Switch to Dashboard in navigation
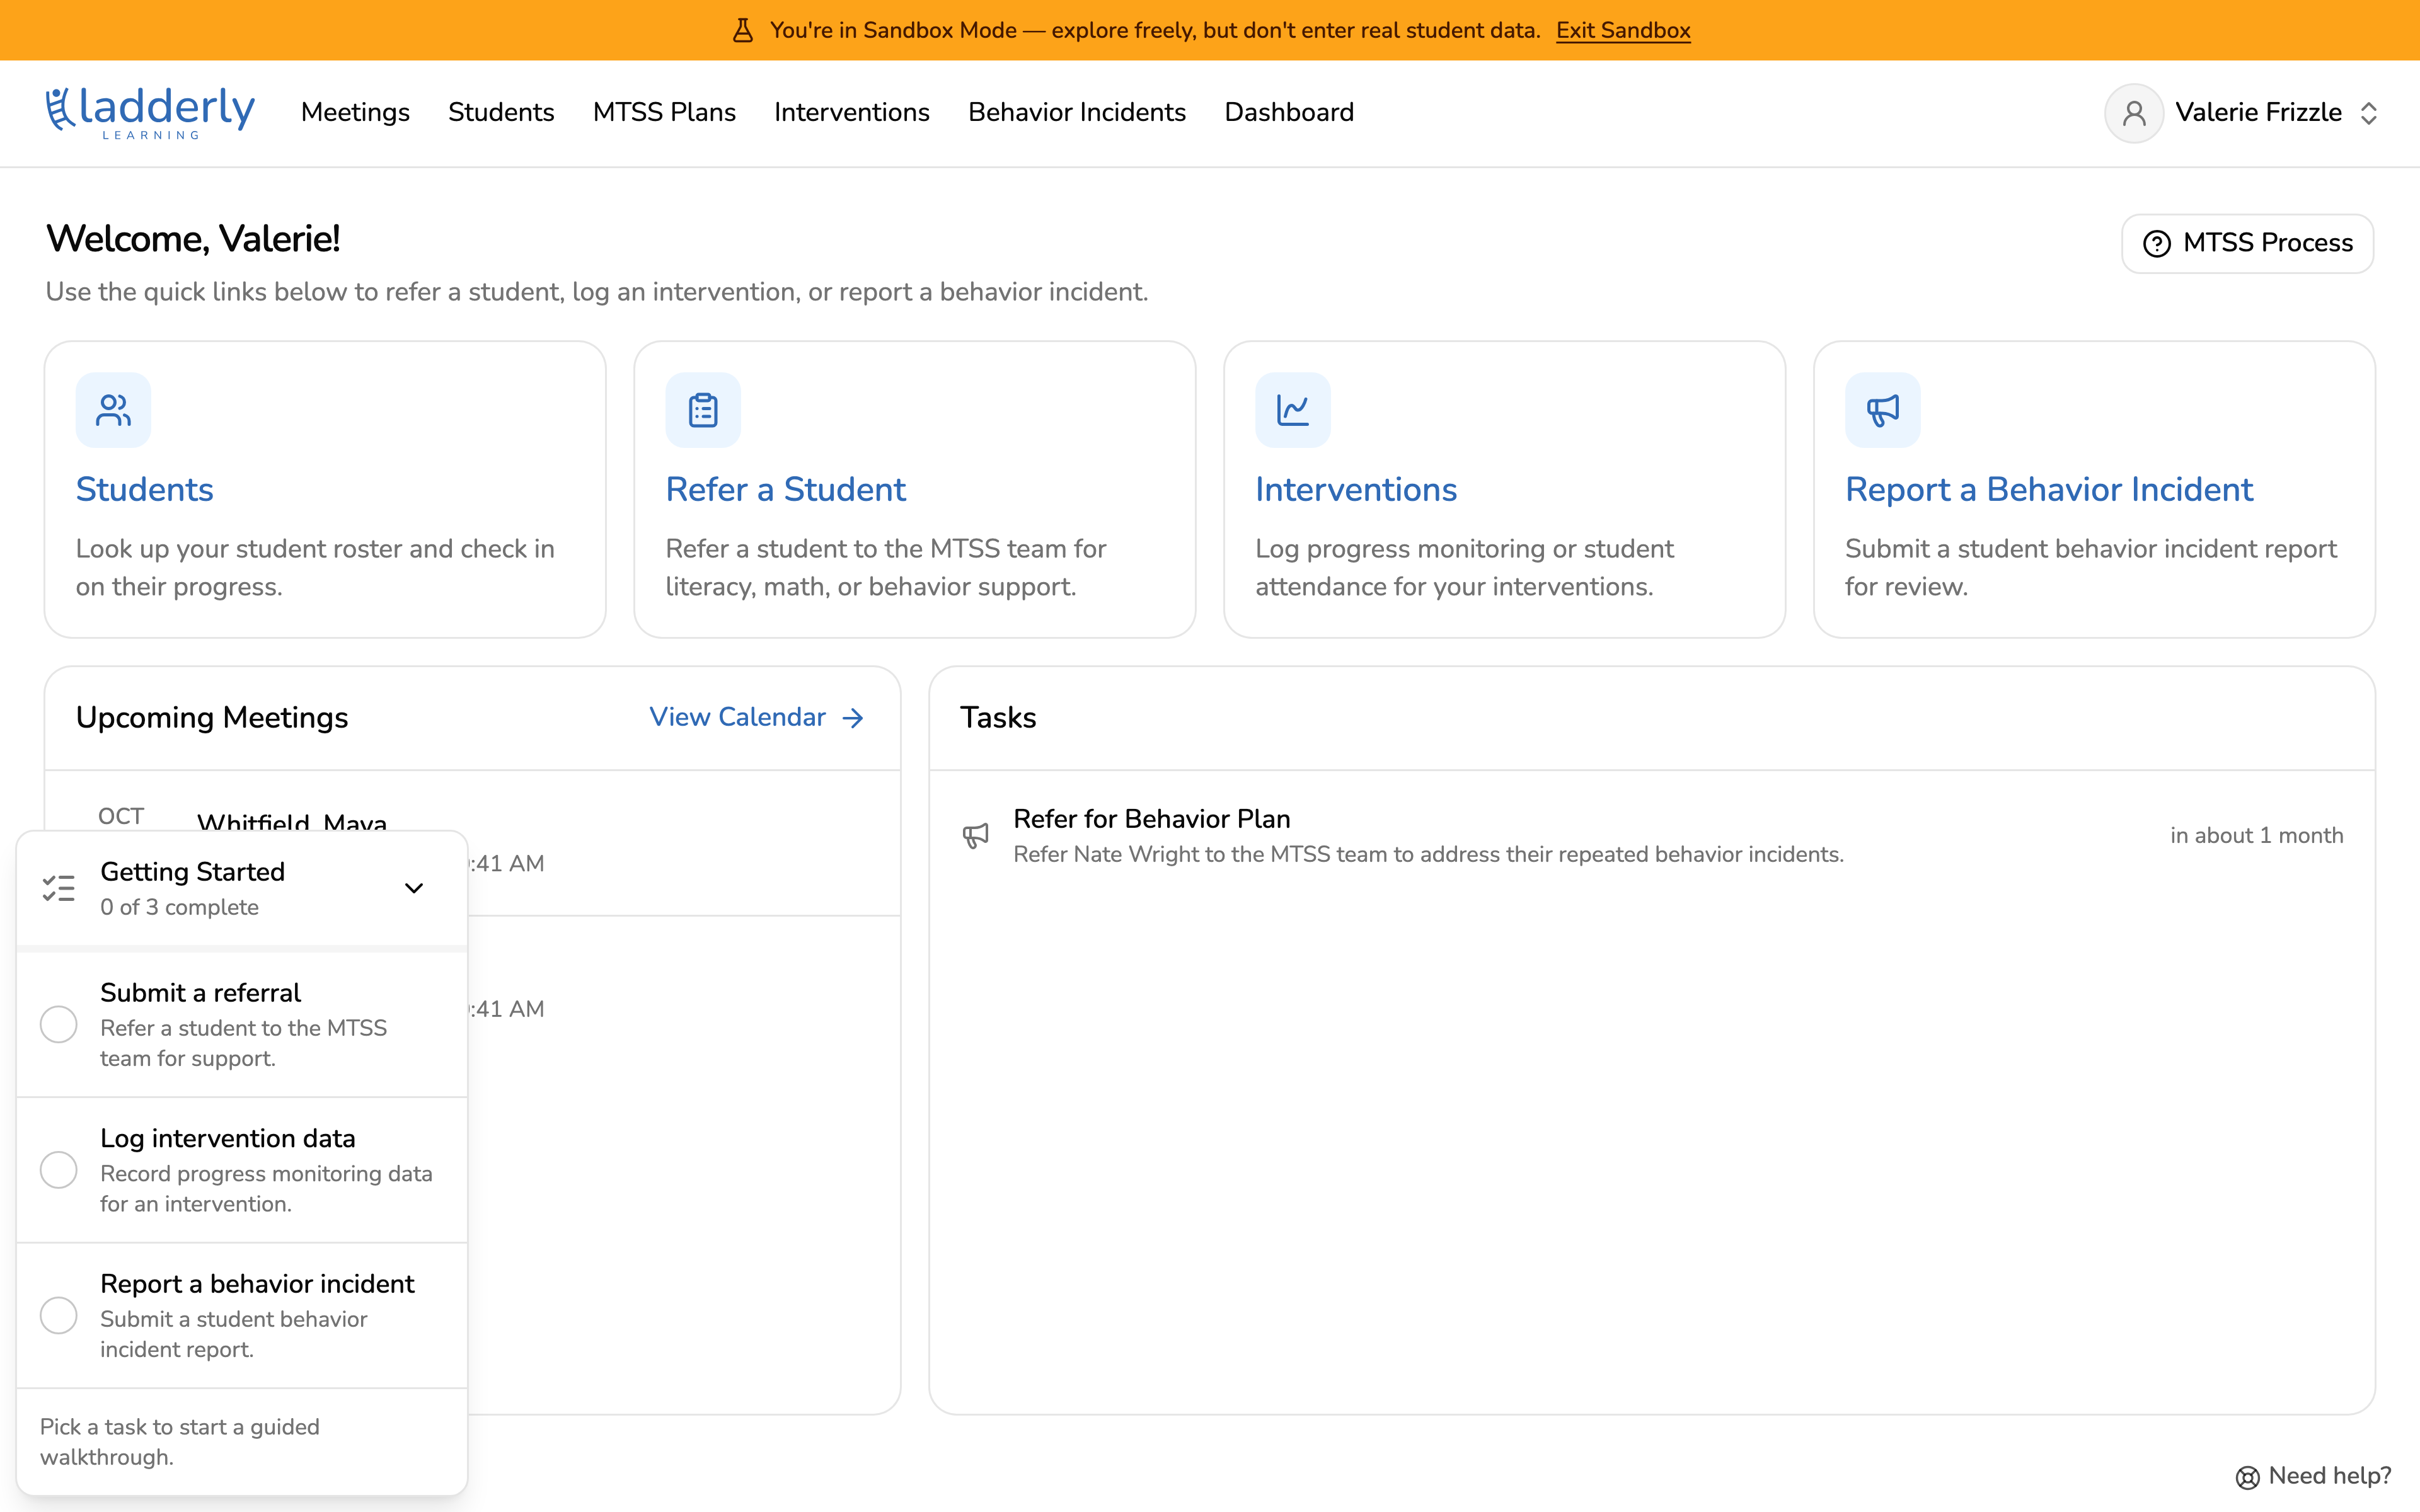The width and height of the screenshot is (2420, 1512). pyautogui.click(x=1289, y=112)
